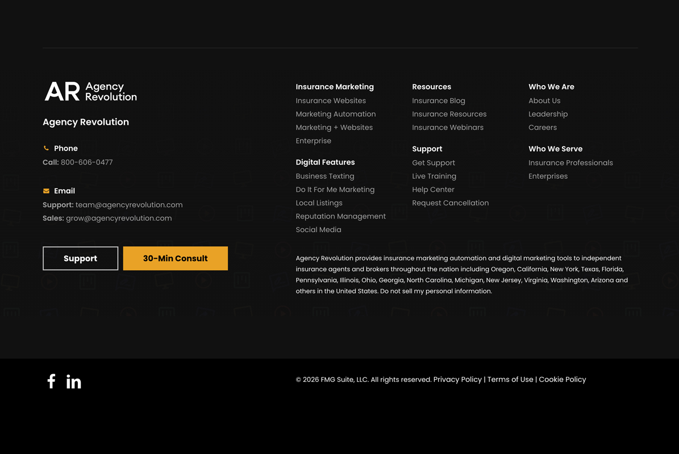
Task: Open the Insurance Marketing heading link
Action: pos(335,86)
